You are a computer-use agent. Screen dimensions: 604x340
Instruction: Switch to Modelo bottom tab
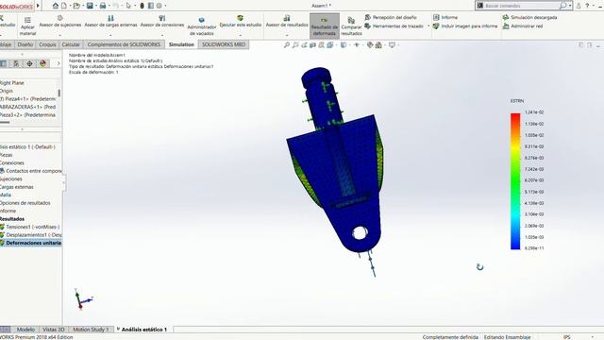pyautogui.click(x=25, y=330)
